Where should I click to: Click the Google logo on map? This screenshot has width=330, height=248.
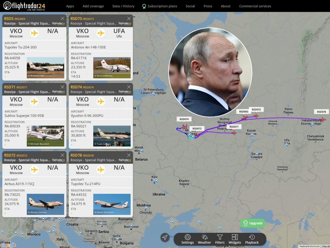point(9,245)
